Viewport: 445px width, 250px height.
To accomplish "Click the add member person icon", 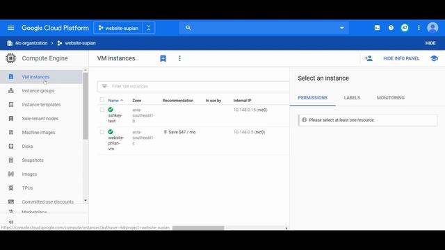I will pos(369,58).
